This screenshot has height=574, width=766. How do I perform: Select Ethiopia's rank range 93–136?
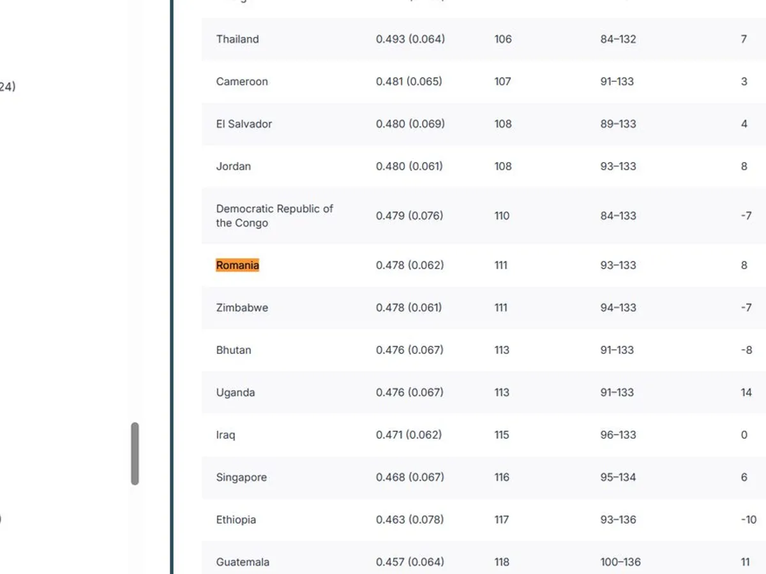click(618, 520)
